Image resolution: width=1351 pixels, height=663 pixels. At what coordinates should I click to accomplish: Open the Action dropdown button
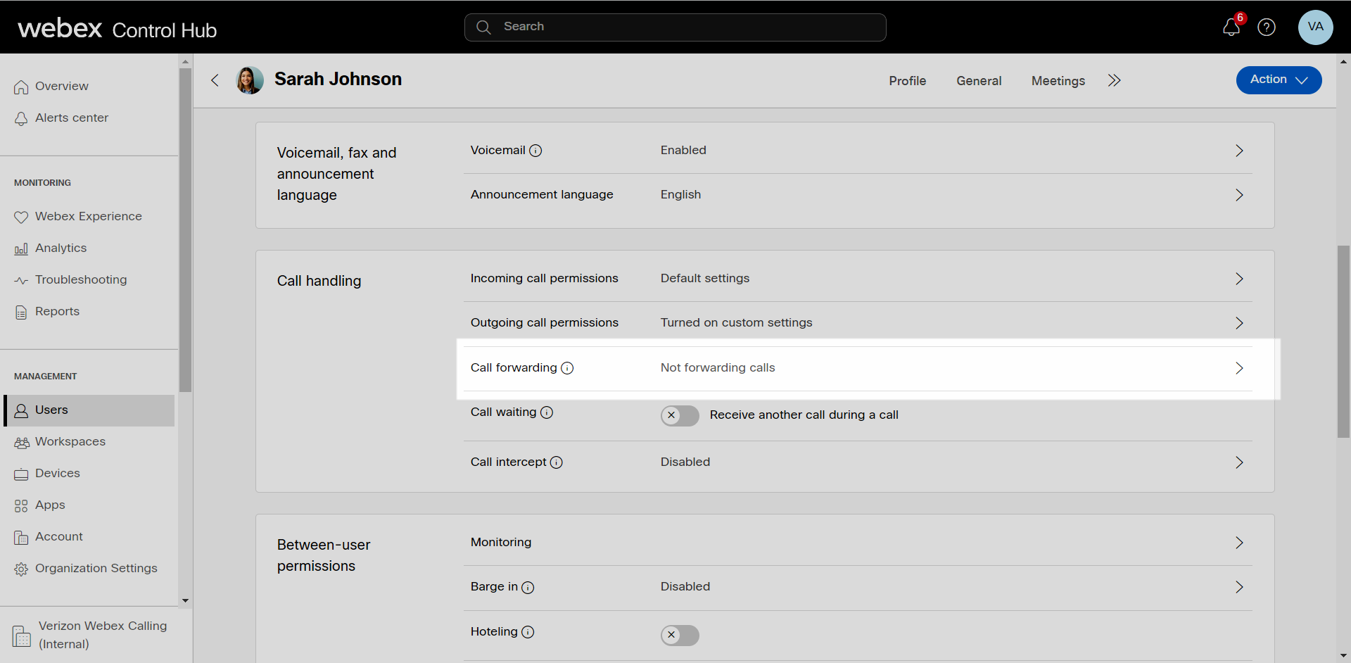(1279, 80)
